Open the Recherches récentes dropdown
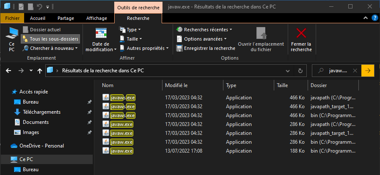The height and width of the screenshot is (175, 380). [x=204, y=30]
